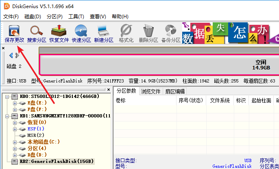Expand the ESP(1) partition node
Viewport: 279px width, 169px height.
tap(15, 129)
